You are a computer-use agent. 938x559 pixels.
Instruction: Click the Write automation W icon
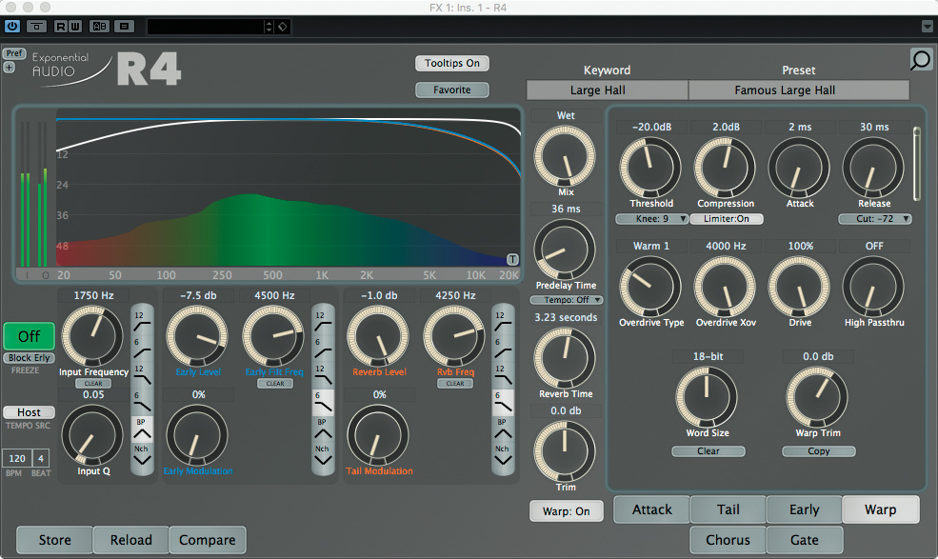(74, 27)
